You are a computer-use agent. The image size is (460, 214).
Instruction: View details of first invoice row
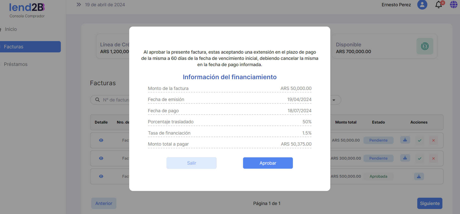point(101,140)
